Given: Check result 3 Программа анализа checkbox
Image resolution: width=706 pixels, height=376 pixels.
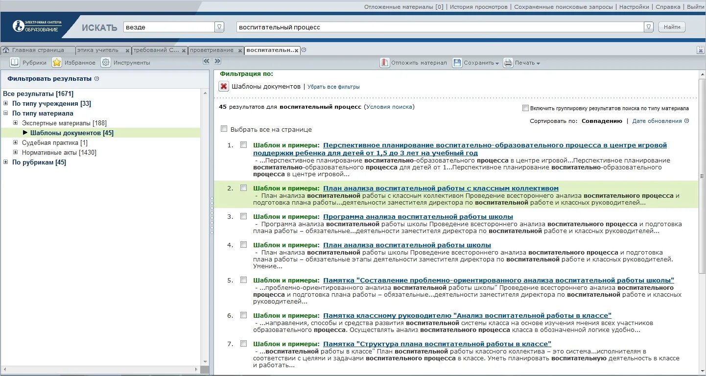Looking at the screenshot, I should (x=243, y=216).
